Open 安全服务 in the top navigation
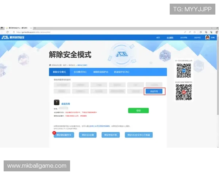The height and width of the screenshot is (175, 219). [170, 38]
